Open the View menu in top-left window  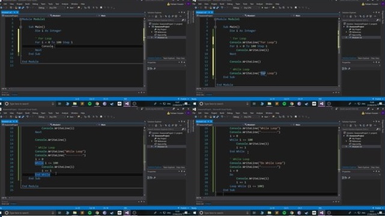tap(12, 4)
